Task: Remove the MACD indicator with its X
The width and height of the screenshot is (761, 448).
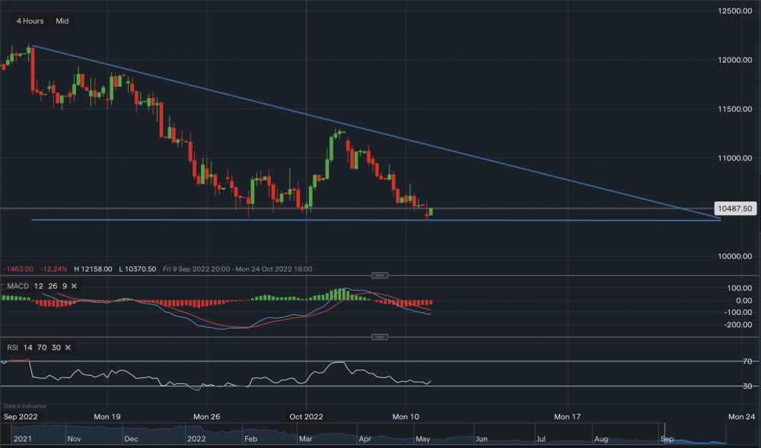Action: [x=78, y=286]
